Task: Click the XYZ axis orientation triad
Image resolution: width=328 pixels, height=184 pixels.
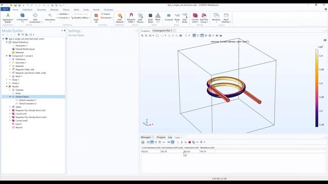Action: (x=148, y=123)
